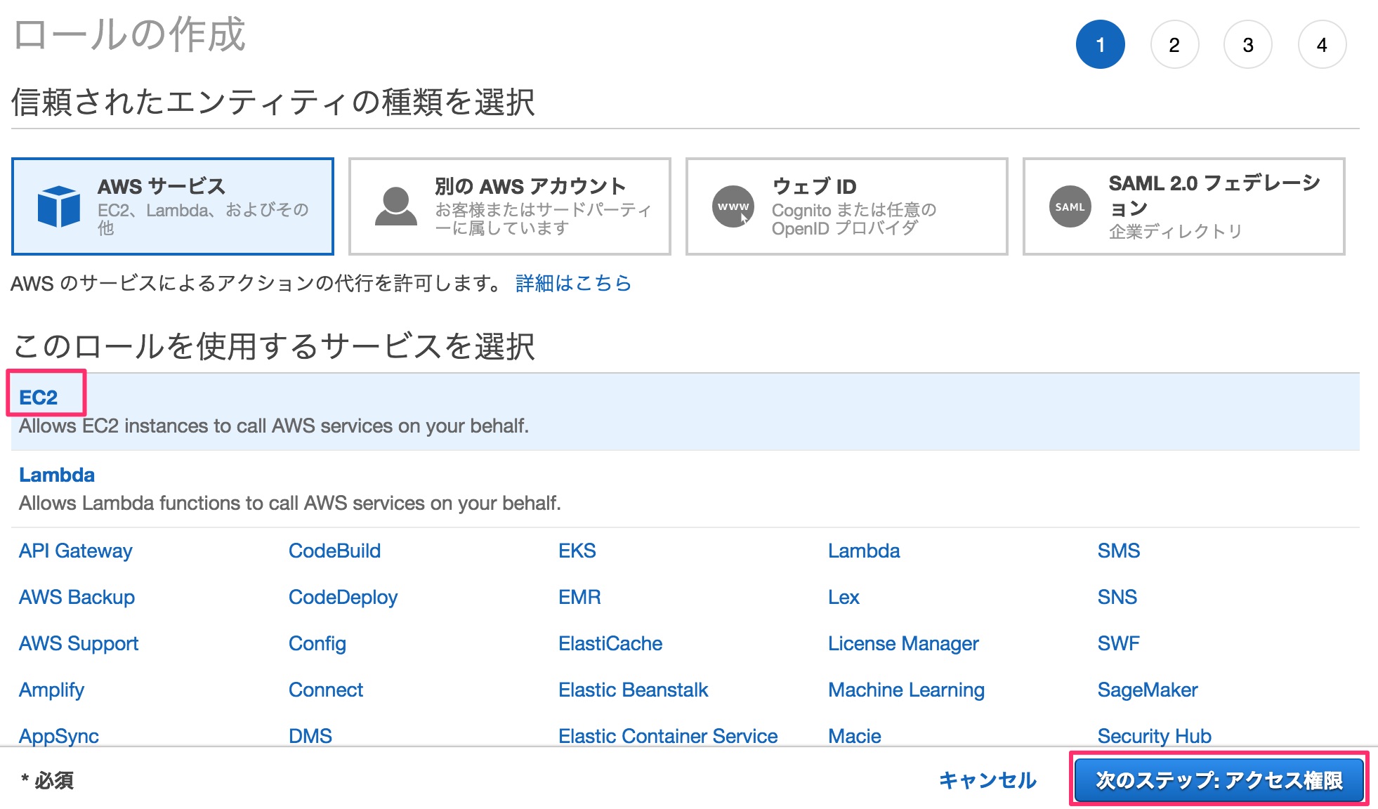Select CodeDeploy in the services column
The width and height of the screenshot is (1378, 809).
tap(343, 597)
